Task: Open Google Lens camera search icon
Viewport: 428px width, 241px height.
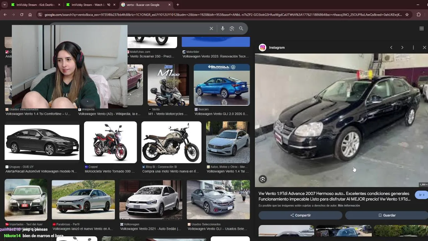Action: pyautogui.click(x=232, y=28)
